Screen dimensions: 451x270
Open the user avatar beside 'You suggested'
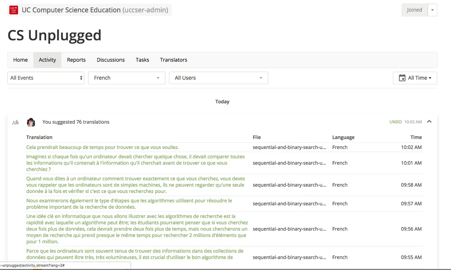click(31, 122)
